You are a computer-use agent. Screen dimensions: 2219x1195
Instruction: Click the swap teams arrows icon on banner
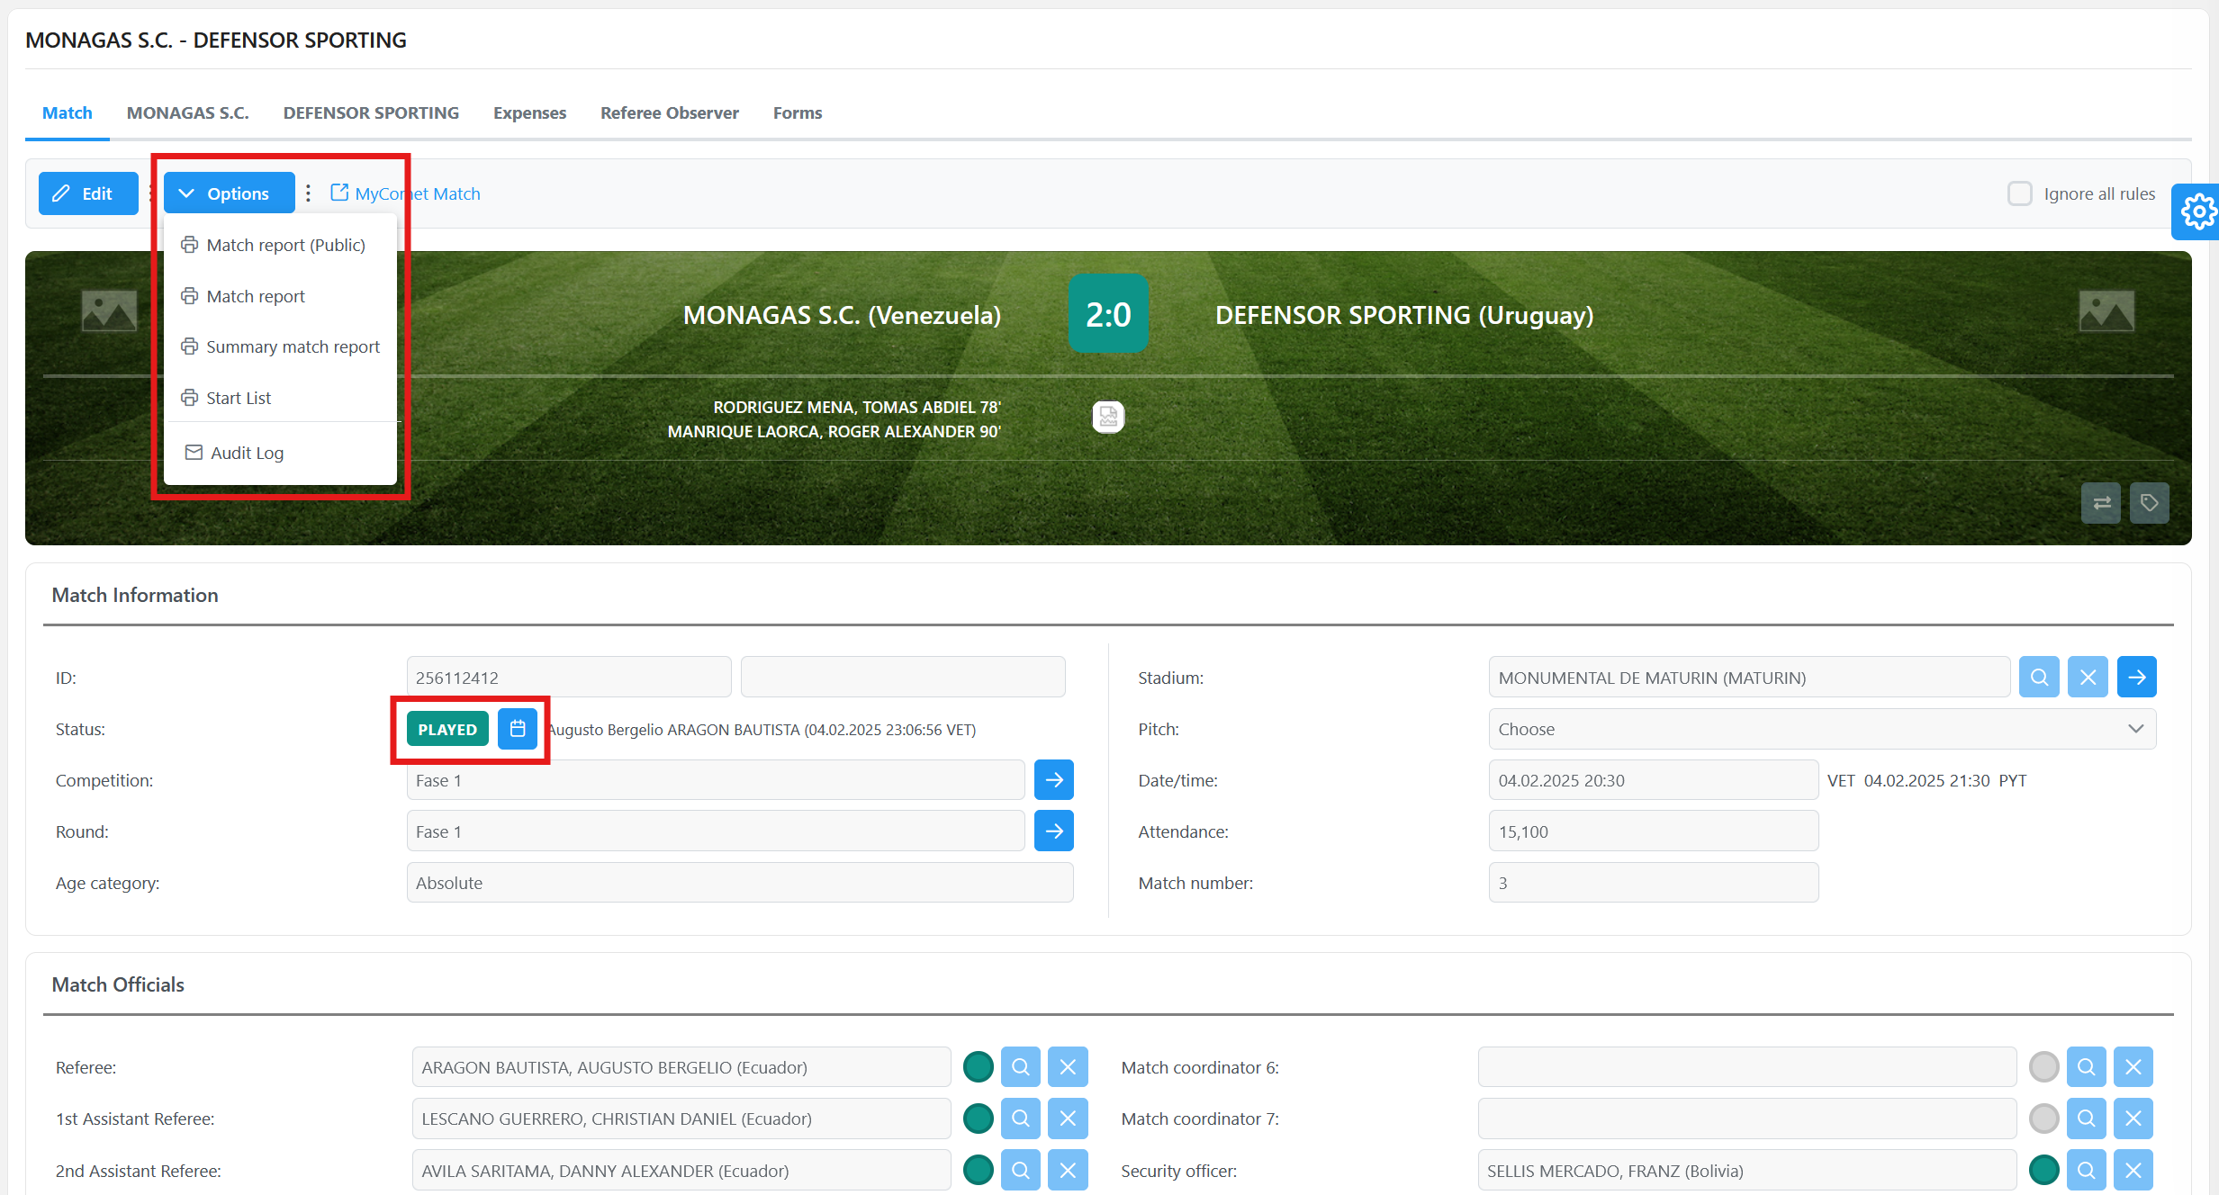[x=2101, y=503]
